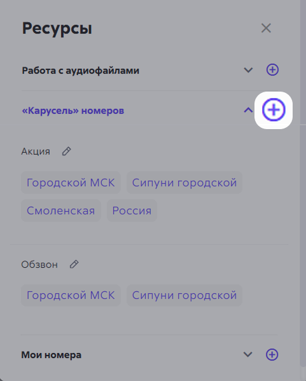Select Городской МСК chip under Акция

pyautogui.click(x=71, y=183)
